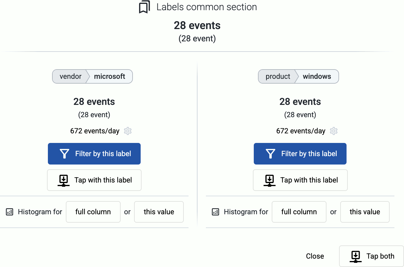Click the tap icon in the windows Tap button
Viewport: 404px width, 267px height.
click(269, 180)
